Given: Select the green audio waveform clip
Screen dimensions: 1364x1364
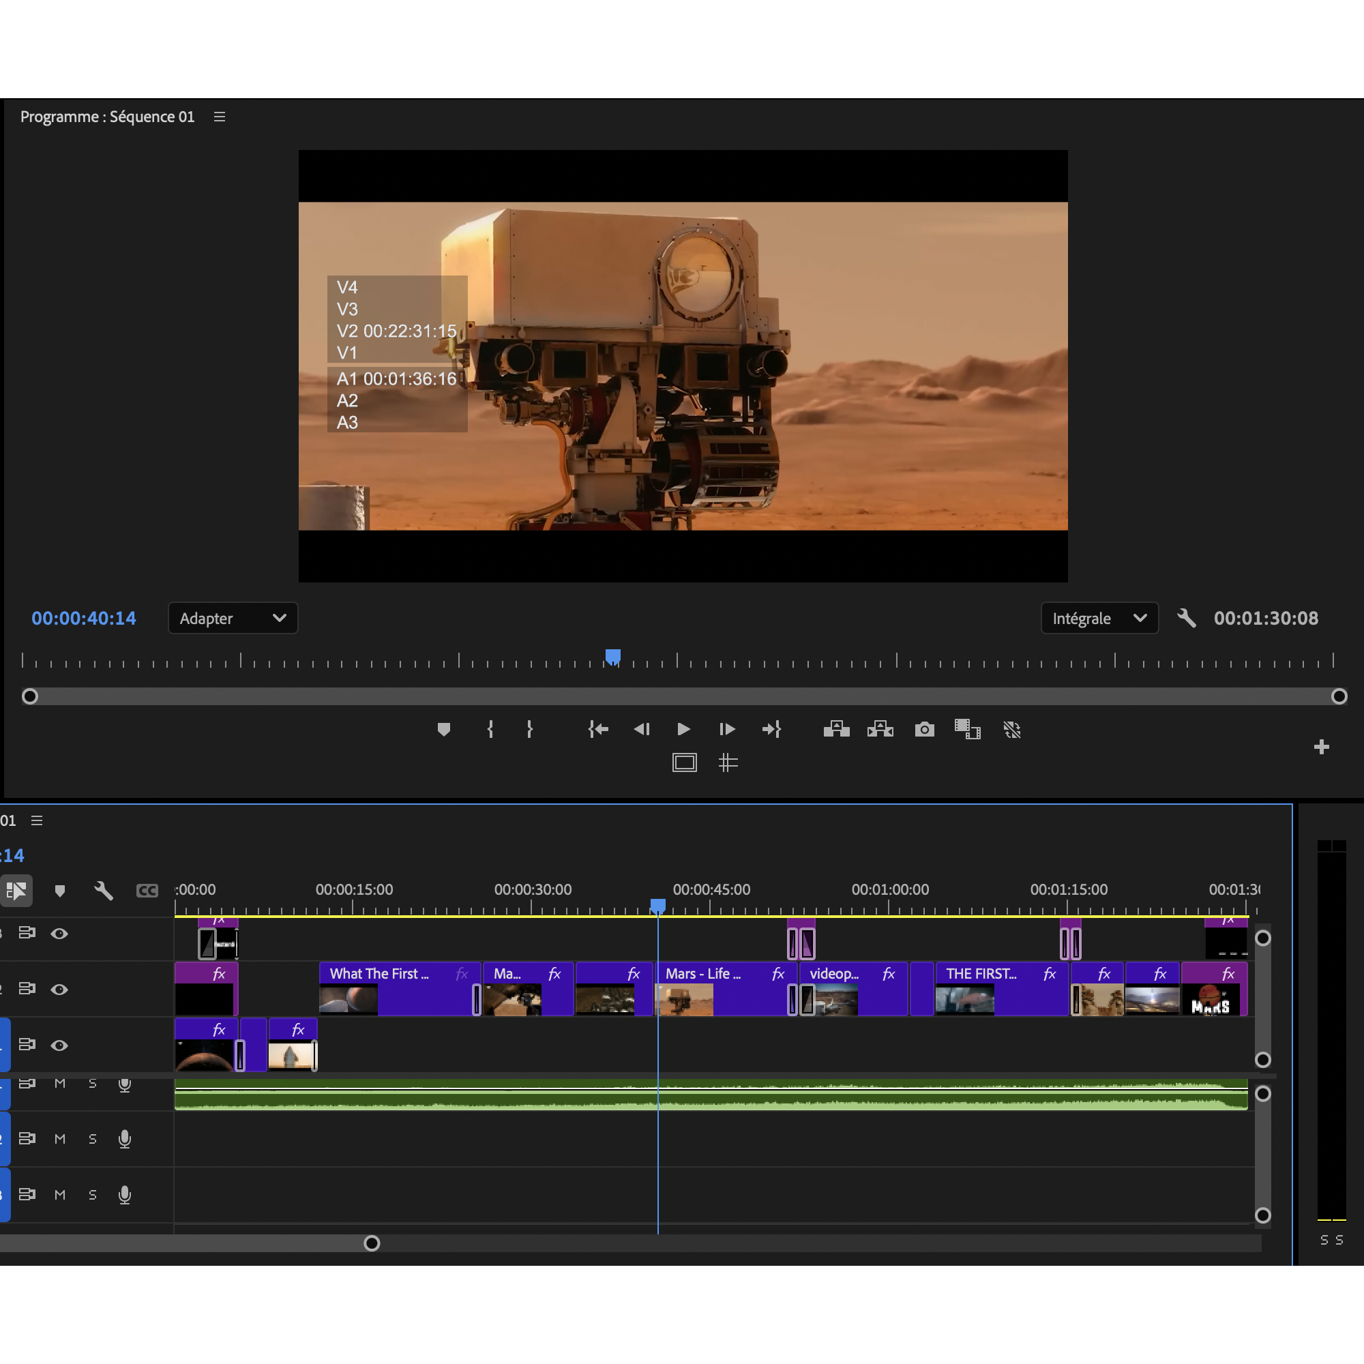Looking at the screenshot, I should (711, 1095).
